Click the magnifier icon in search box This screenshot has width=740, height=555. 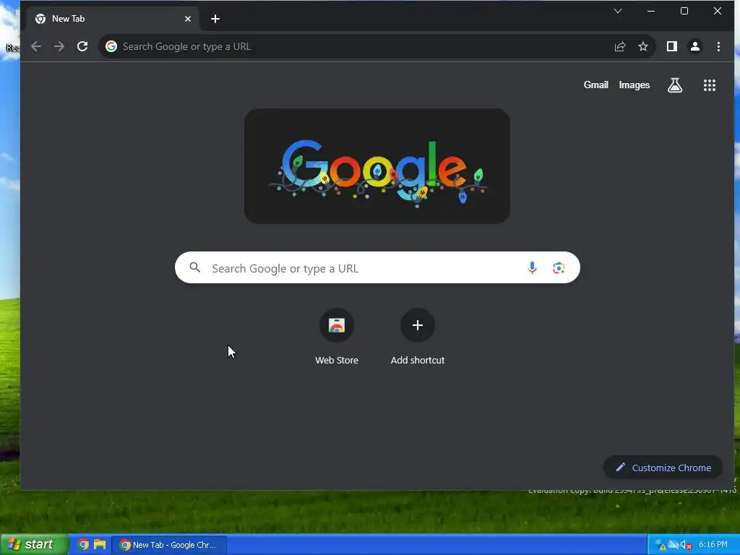tap(195, 267)
